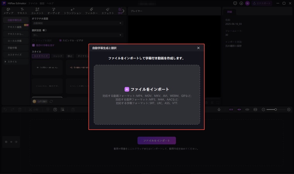Click the fit-to-timeline icon before zoom-out

[255, 109]
